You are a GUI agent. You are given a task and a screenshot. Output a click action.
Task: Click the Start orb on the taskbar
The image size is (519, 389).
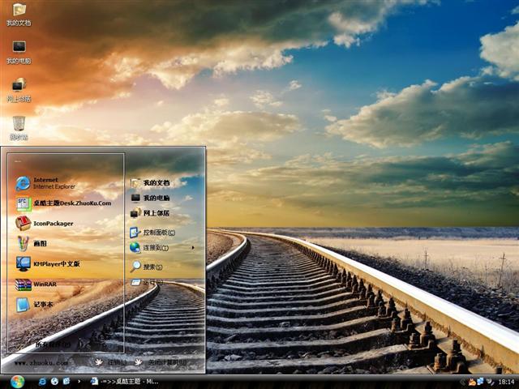coord(17,381)
